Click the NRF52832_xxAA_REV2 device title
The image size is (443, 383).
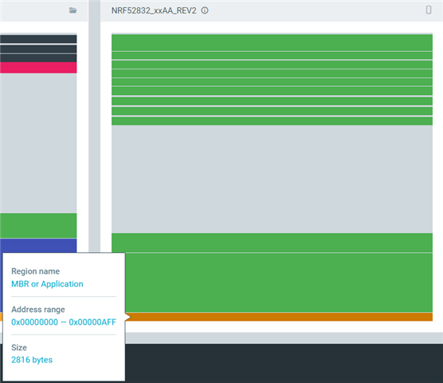point(154,10)
